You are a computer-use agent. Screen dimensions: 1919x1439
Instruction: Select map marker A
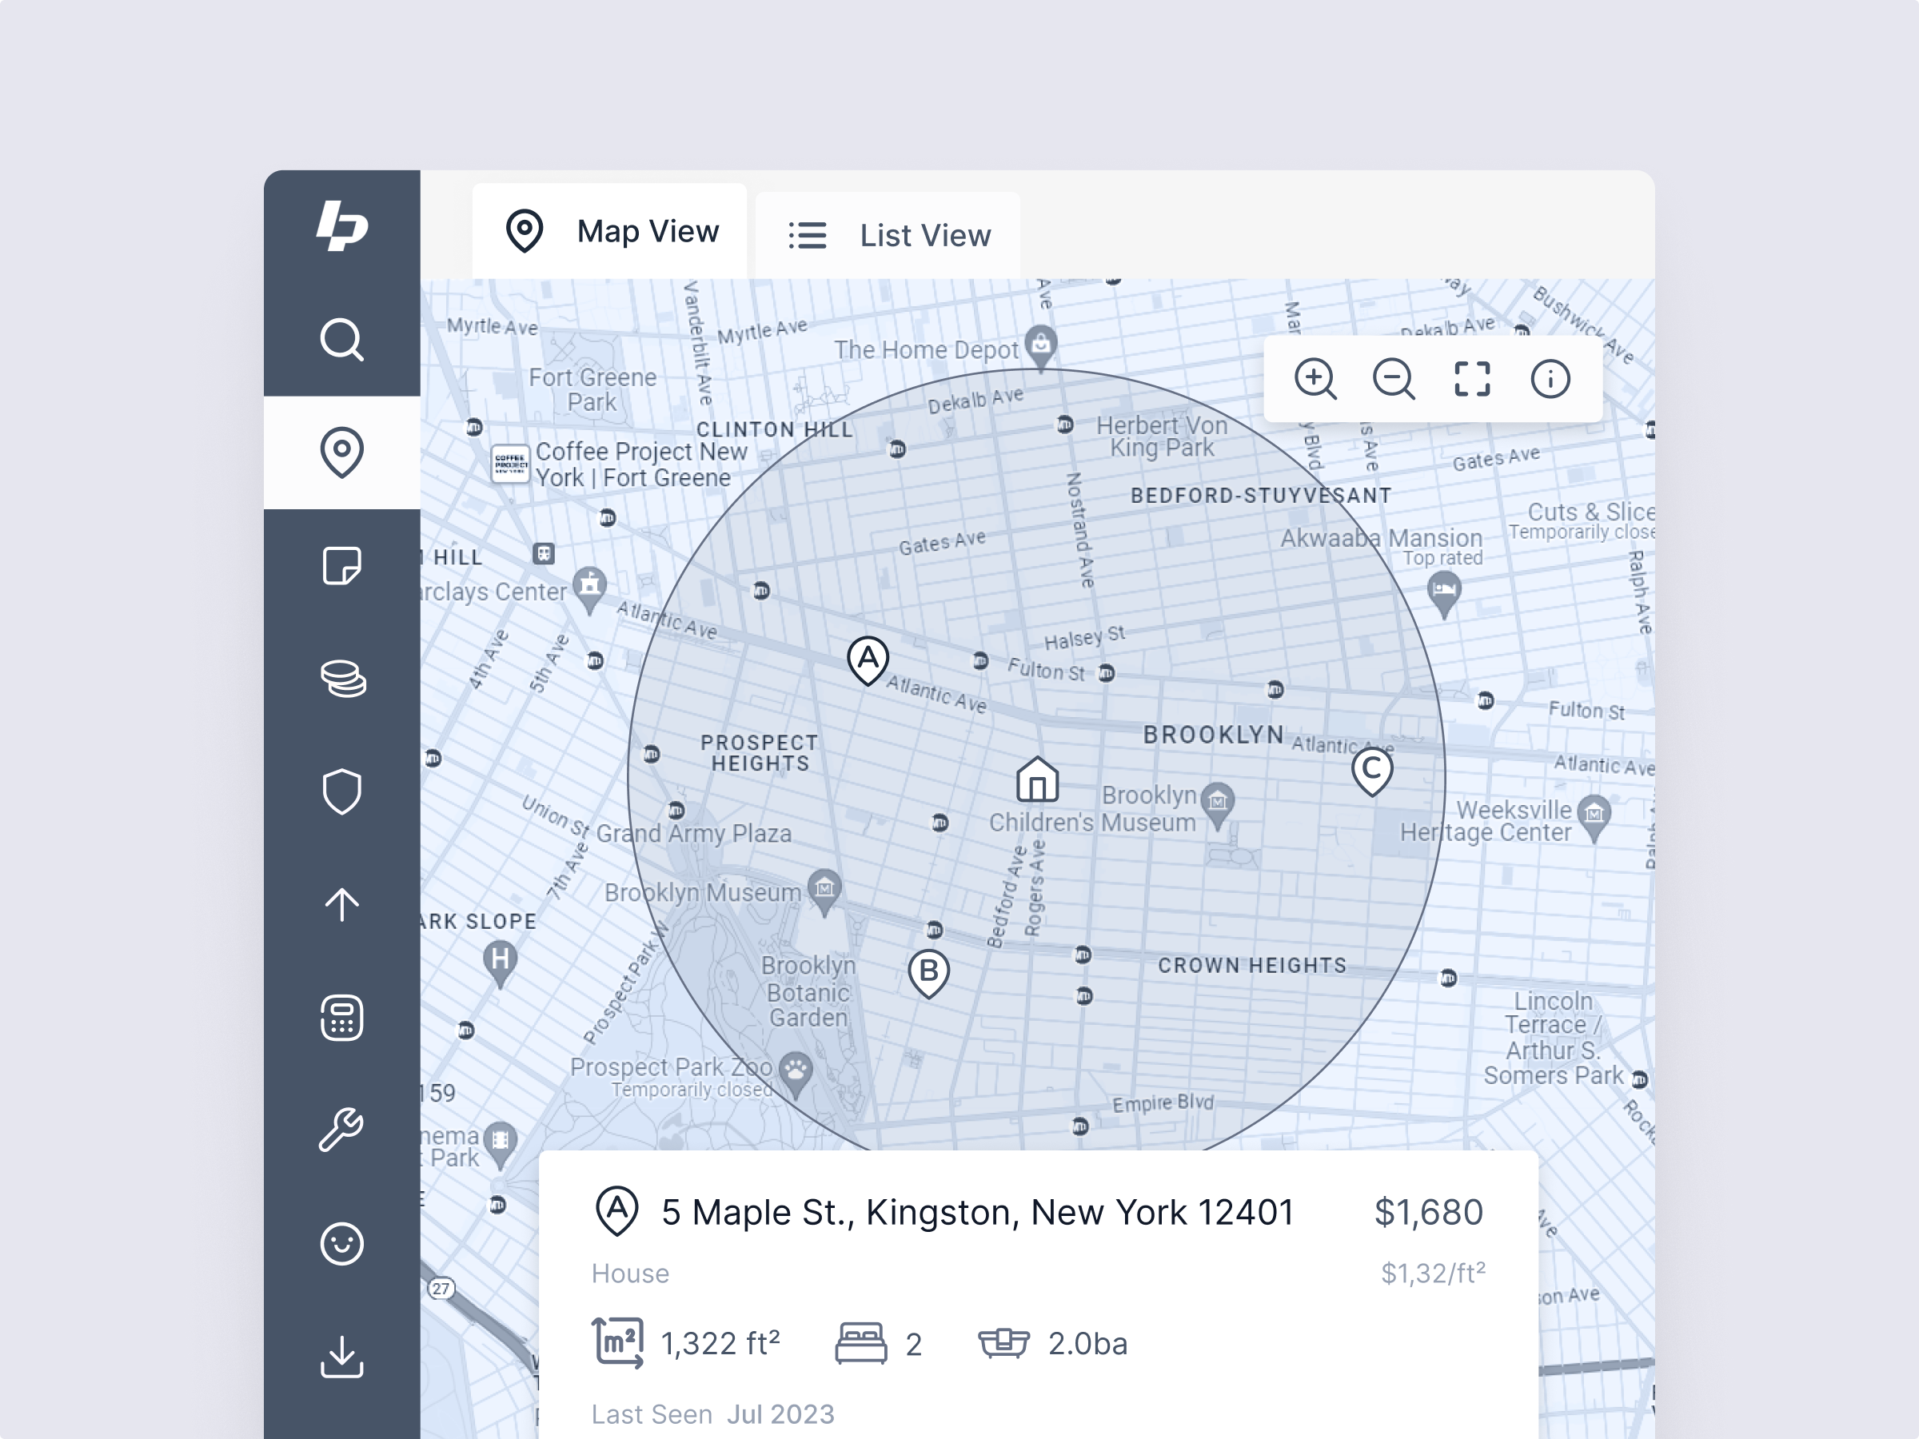pyautogui.click(x=868, y=661)
